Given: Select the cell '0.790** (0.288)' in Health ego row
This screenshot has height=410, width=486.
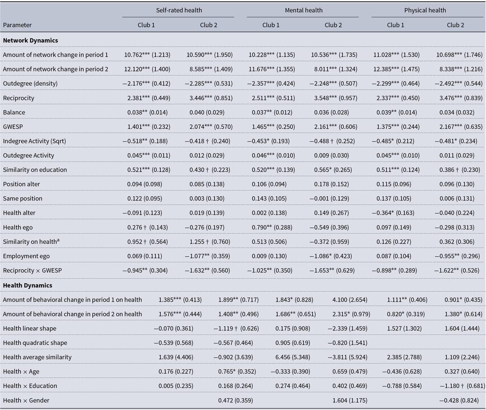Looking at the screenshot, I should tap(270, 227).
